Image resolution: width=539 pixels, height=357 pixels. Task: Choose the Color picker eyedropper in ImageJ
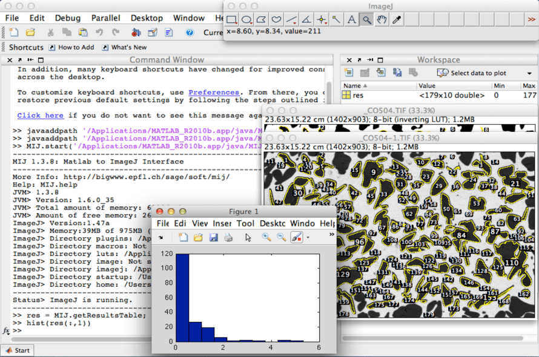tap(395, 20)
